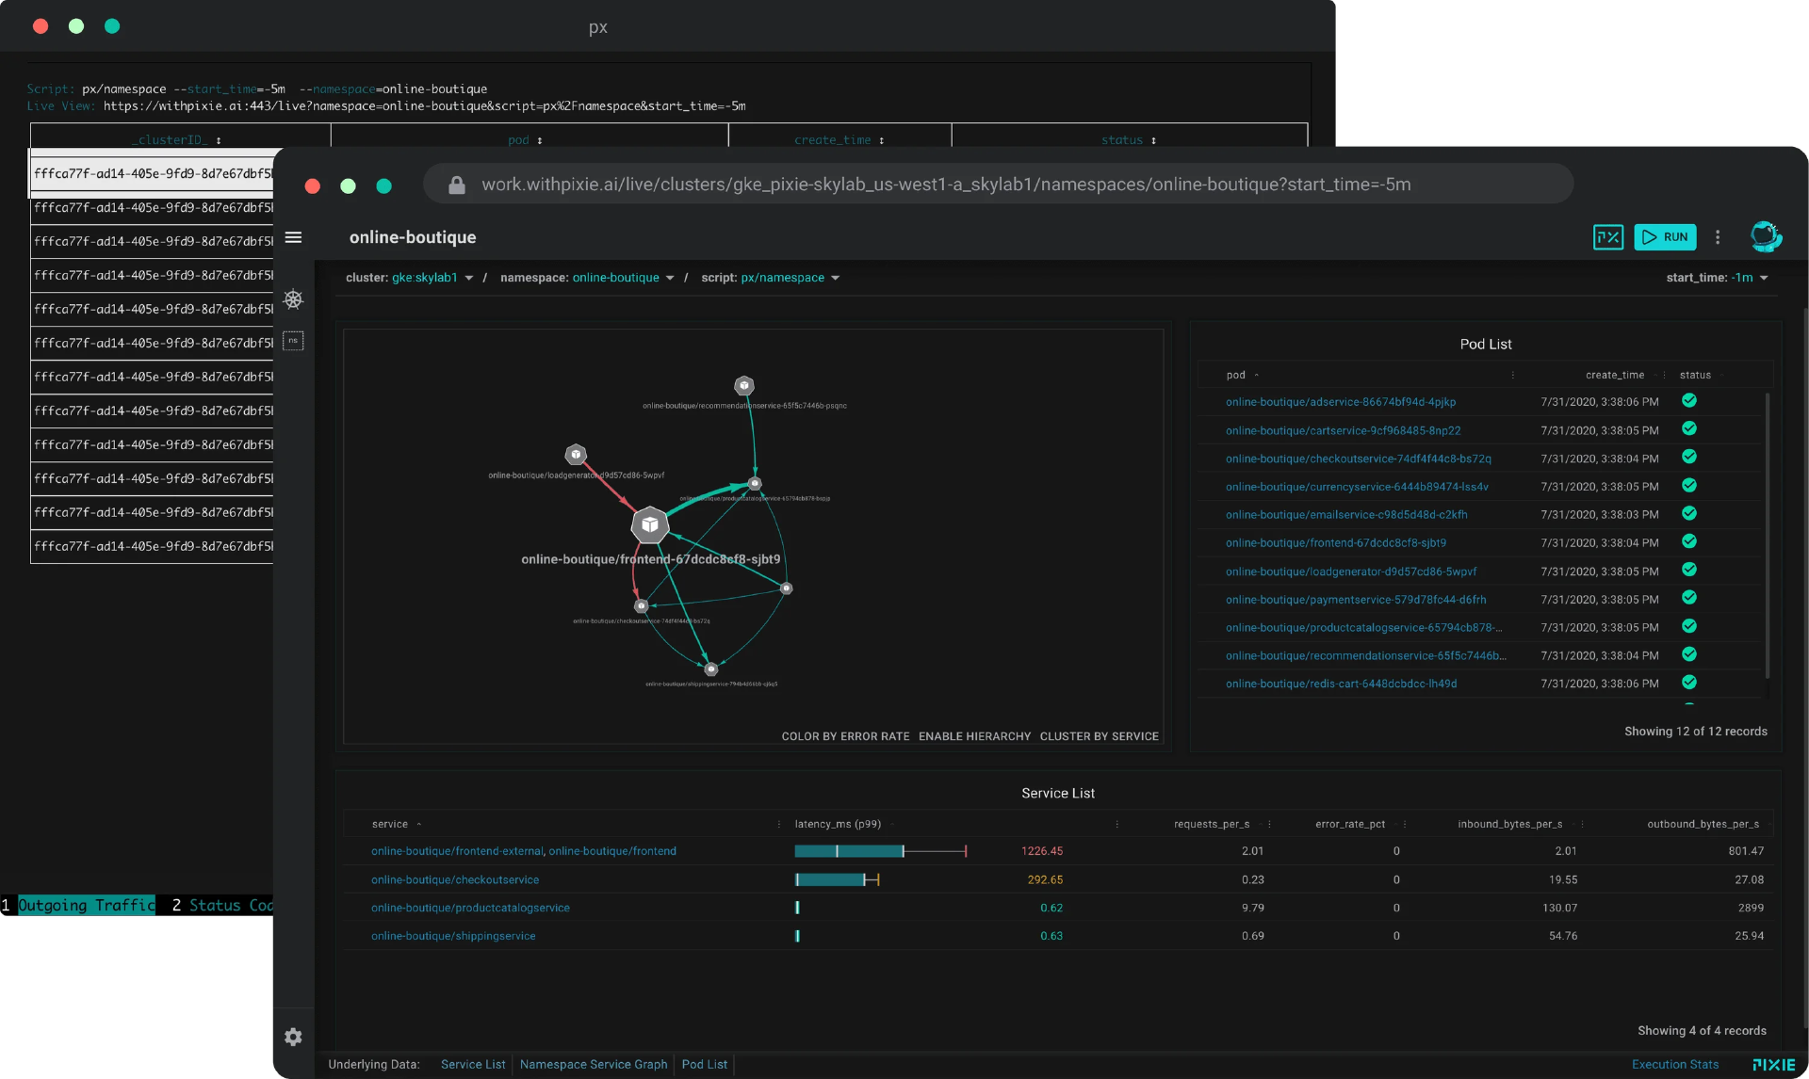
Task: Open the hamburger menu
Action: coord(293,237)
